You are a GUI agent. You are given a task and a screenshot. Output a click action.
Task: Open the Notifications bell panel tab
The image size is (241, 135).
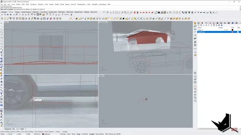click(x=232, y=23)
